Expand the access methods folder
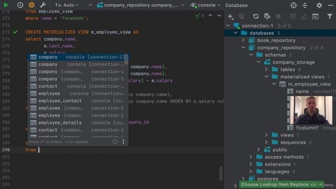 pos(251,157)
